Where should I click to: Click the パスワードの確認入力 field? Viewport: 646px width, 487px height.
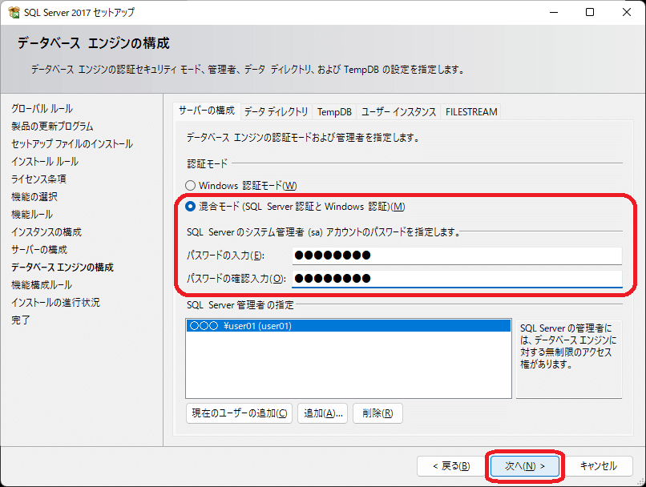click(456, 279)
